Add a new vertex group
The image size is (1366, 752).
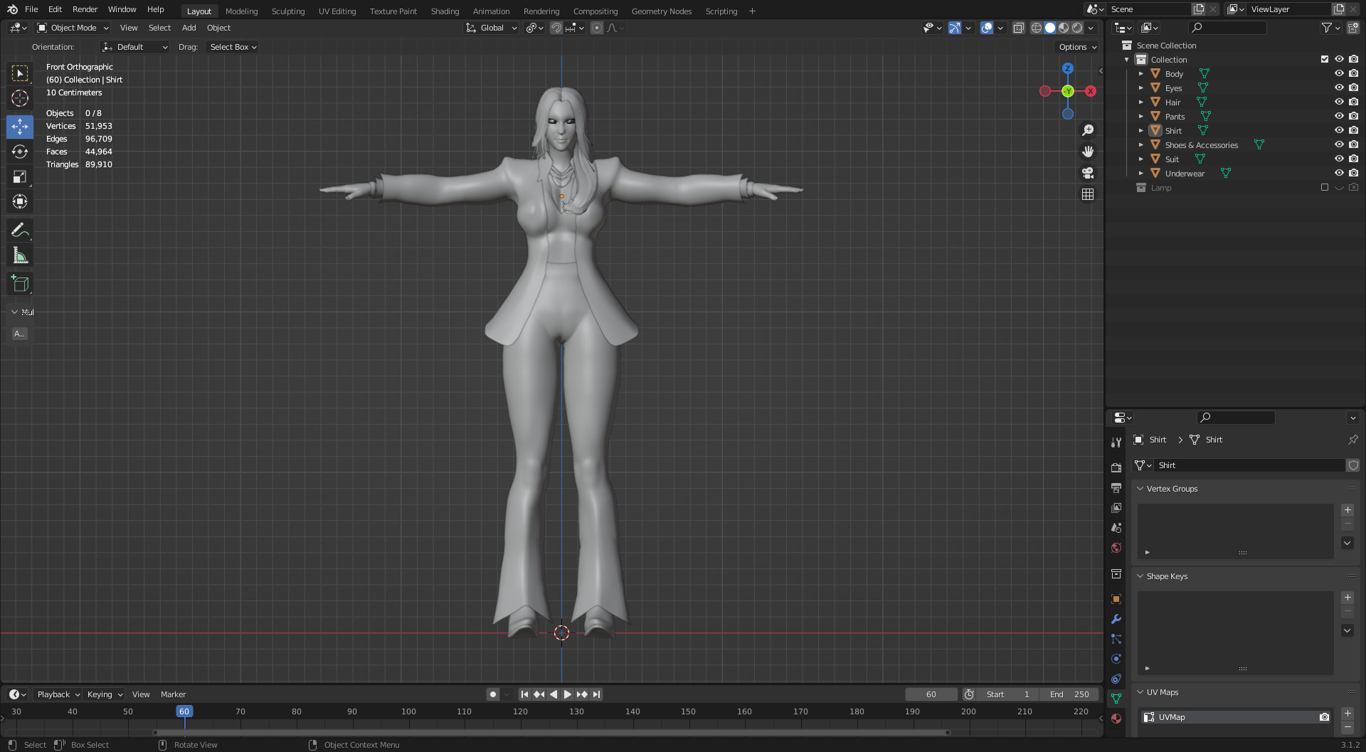point(1348,510)
